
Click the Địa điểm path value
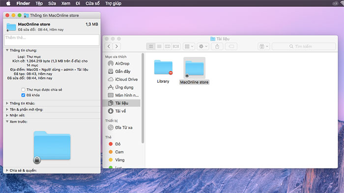click(57, 70)
